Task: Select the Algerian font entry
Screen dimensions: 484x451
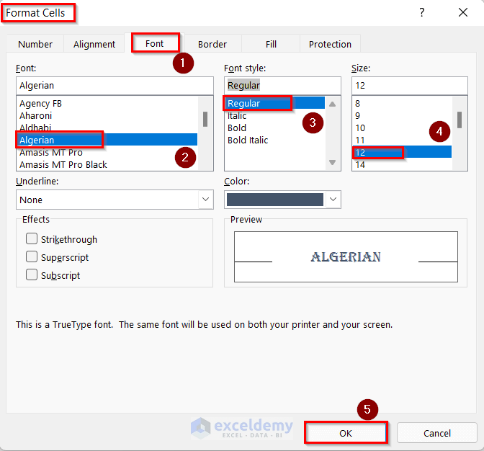Action: (x=107, y=140)
